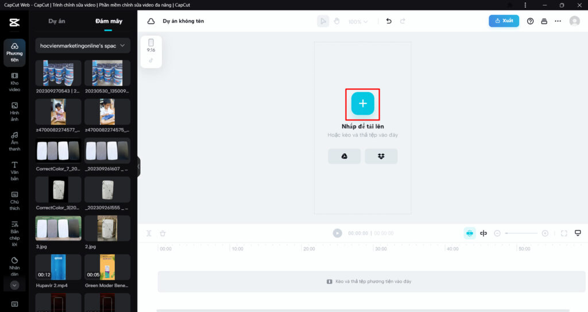
Task: Open the 100% zoom level dropdown
Action: click(x=358, y=21)
